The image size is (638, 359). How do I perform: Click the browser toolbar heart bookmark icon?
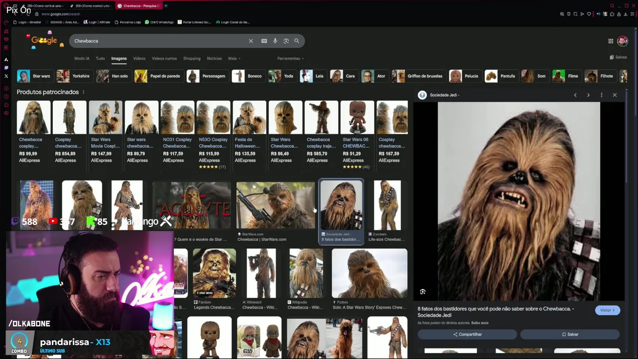pos(590,14)
